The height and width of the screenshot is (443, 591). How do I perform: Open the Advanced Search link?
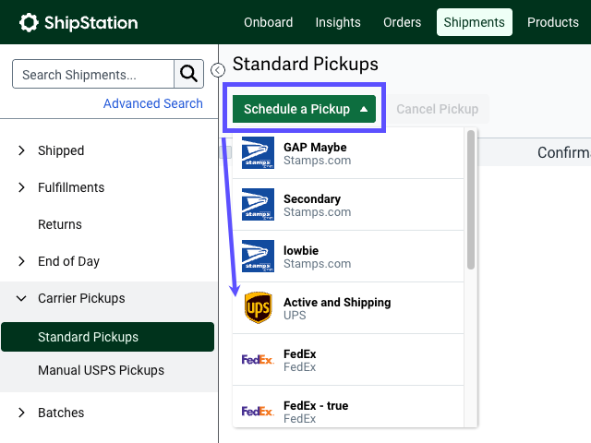coord(153,103)
